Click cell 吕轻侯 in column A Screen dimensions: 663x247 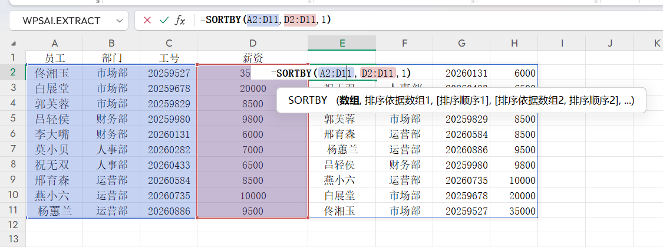coord(55,119)
